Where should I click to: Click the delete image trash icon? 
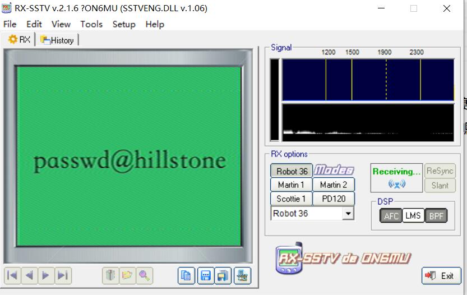tap(110, 275)
